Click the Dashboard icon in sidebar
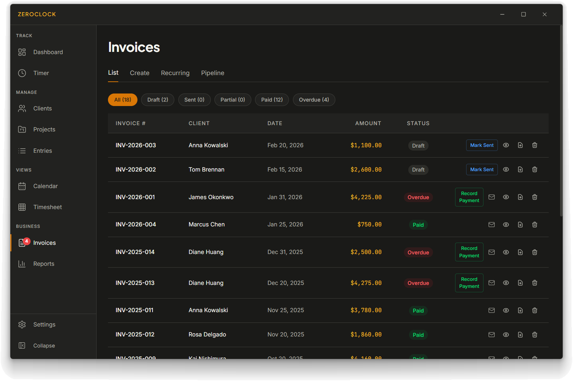 [22, 52]
